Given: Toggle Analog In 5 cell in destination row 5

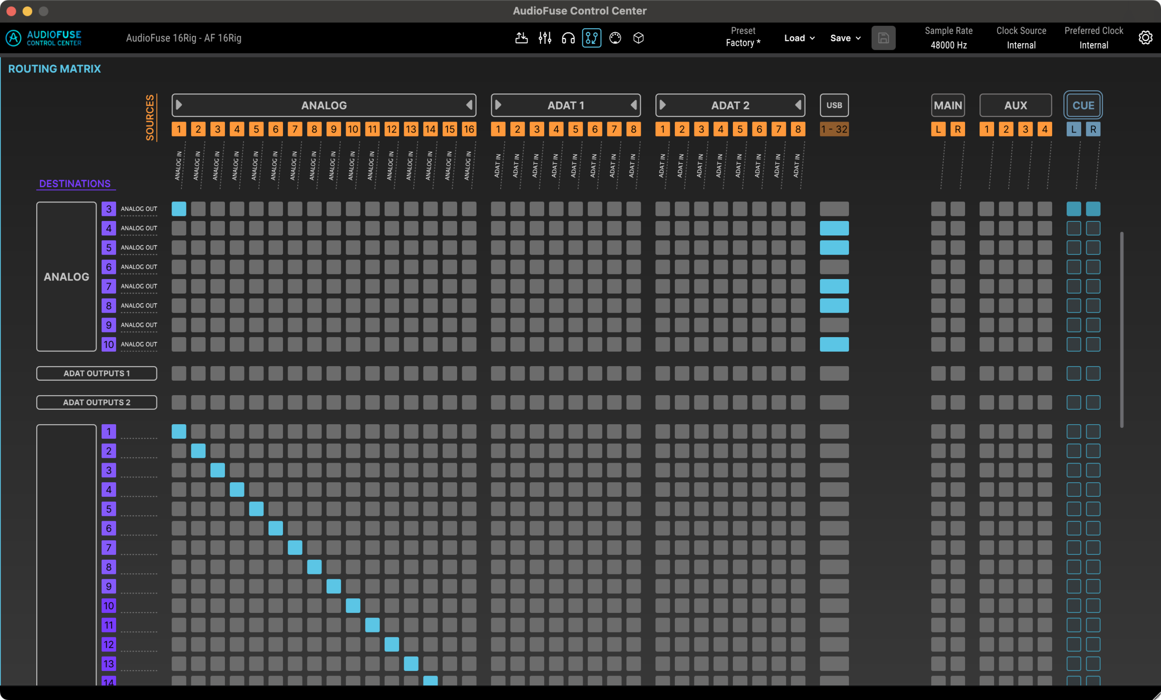Looking at the screenshot, I should click(x=256, y=509).
